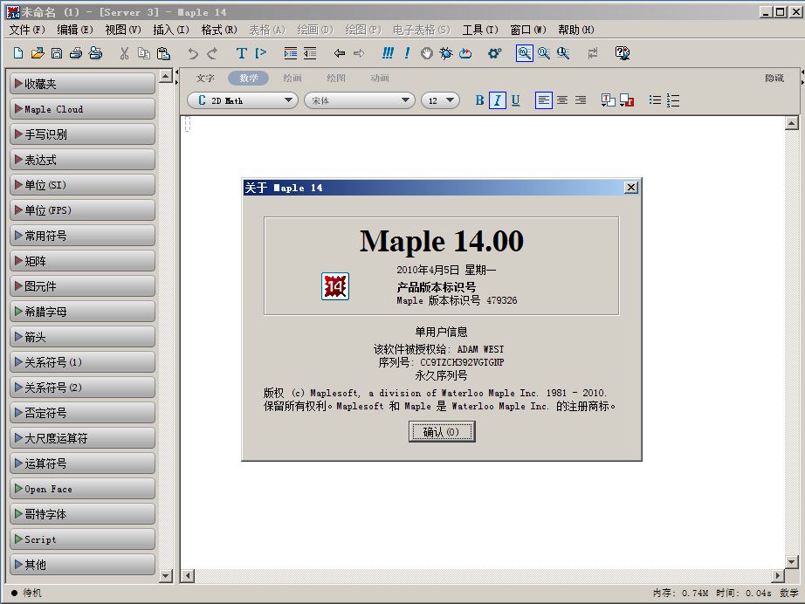The image size is (805, 604).
Task: Expand the 表达式 palette
Action: (x=82, y=160)
